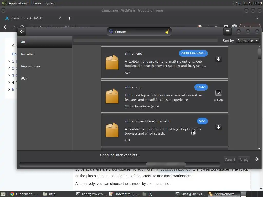Expand ArchWiki contents section 2
This screenshot has width=263, height=197.
pyautogui.click(x=9, y=68)
